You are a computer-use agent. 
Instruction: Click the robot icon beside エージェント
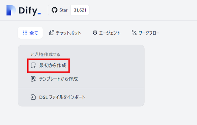point(95,33)
